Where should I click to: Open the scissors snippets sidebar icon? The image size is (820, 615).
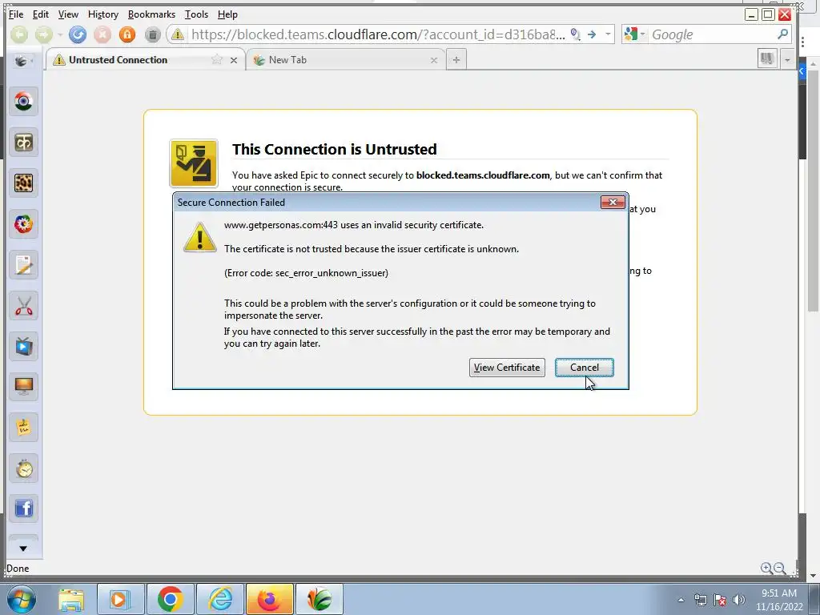[x=23, y=305]
